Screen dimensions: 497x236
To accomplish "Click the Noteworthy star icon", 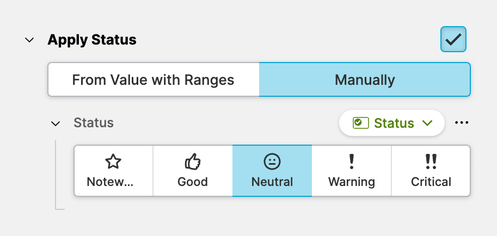I will pos(113,161).
